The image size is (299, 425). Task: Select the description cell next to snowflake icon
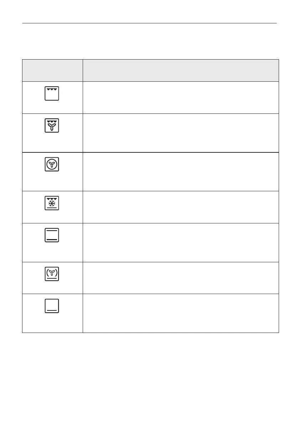181,207
